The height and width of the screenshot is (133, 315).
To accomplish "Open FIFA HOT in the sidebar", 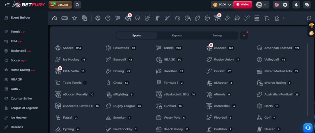I will (x=13, y=41).
